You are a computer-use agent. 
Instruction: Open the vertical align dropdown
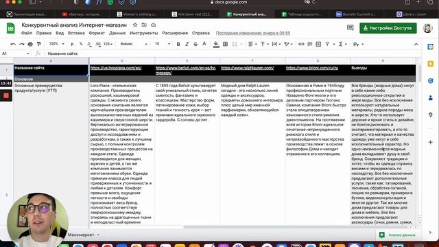click(264, 44)
